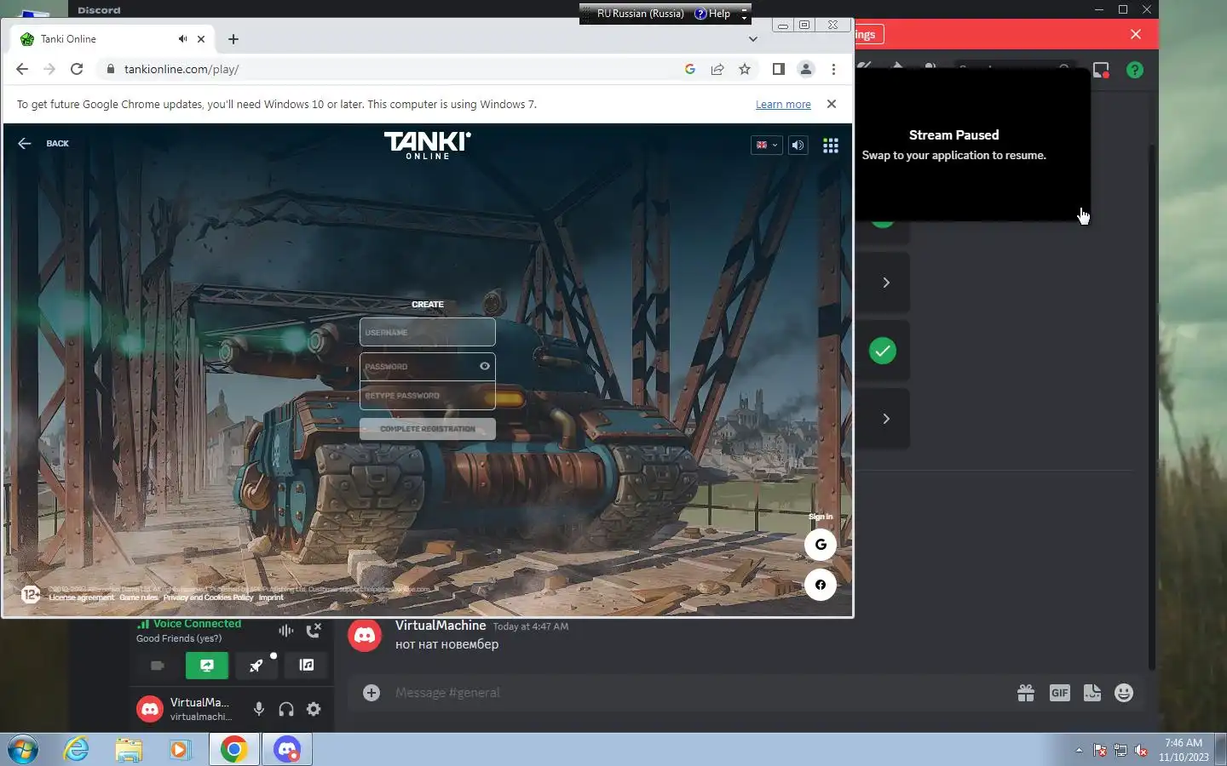Click the green checkmark in Discord
Image resolution: width=1227 pixels, height=766 pixels.
click(883, 351)
